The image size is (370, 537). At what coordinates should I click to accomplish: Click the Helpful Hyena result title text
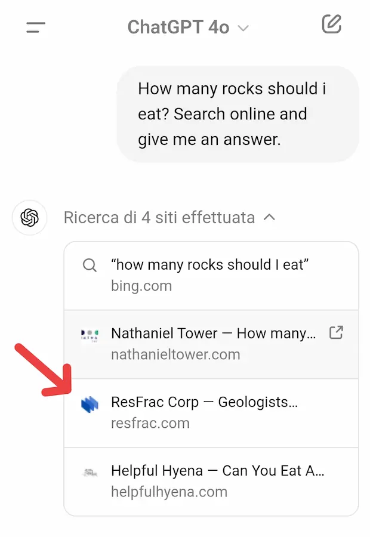(217, 470)
